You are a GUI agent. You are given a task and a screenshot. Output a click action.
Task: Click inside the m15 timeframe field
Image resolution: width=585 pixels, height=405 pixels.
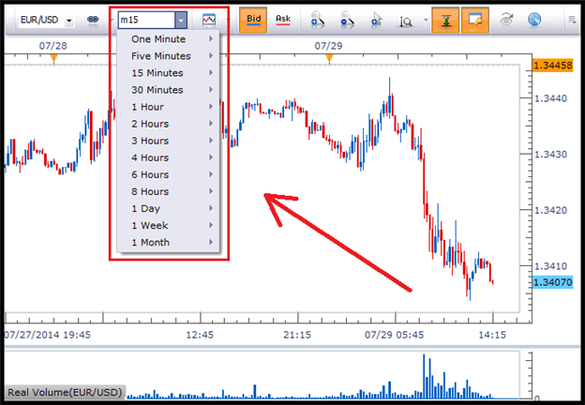146,20
